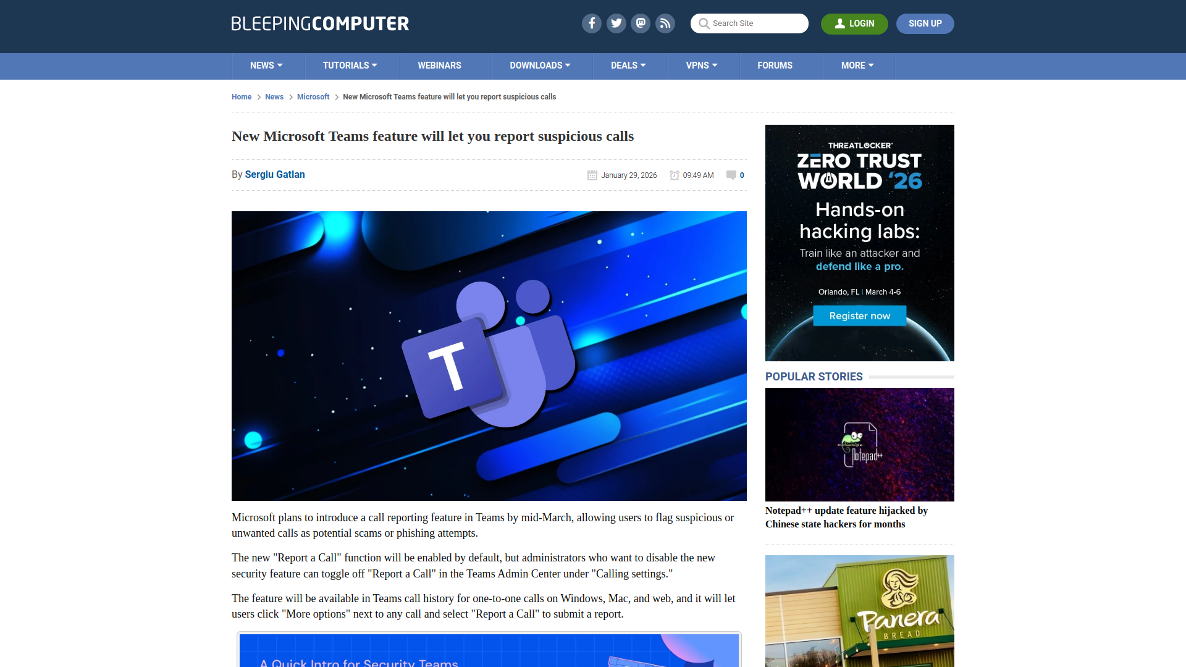Go to the Forums menu item
This screenshot has width=1186, height=667.
(775, 65)
